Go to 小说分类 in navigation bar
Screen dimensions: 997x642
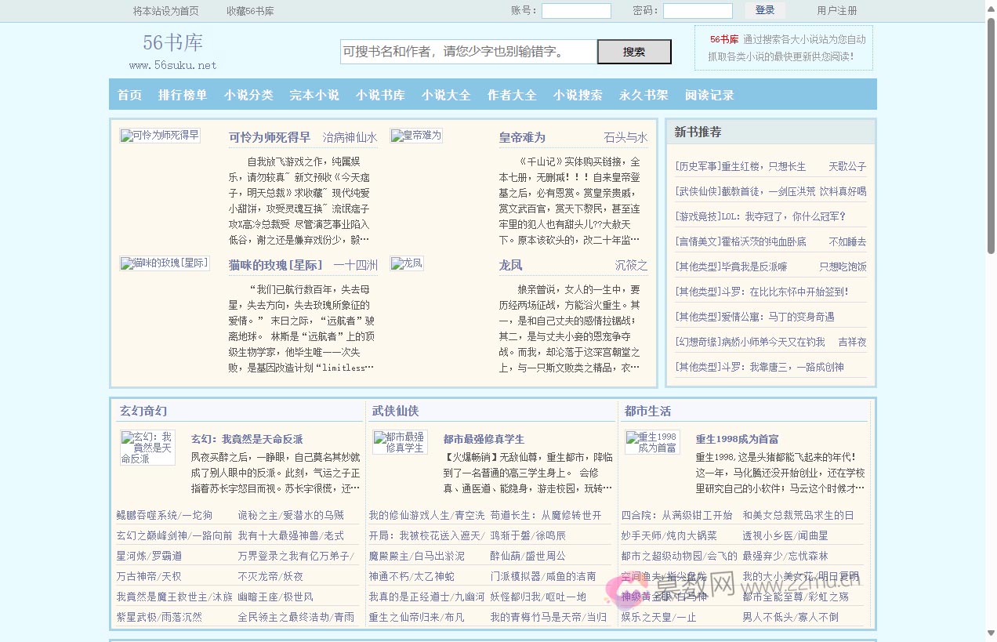point(248,95)
